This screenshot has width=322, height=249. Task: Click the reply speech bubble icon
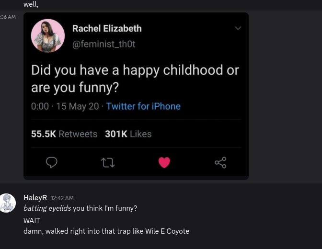tap(51, 163)
